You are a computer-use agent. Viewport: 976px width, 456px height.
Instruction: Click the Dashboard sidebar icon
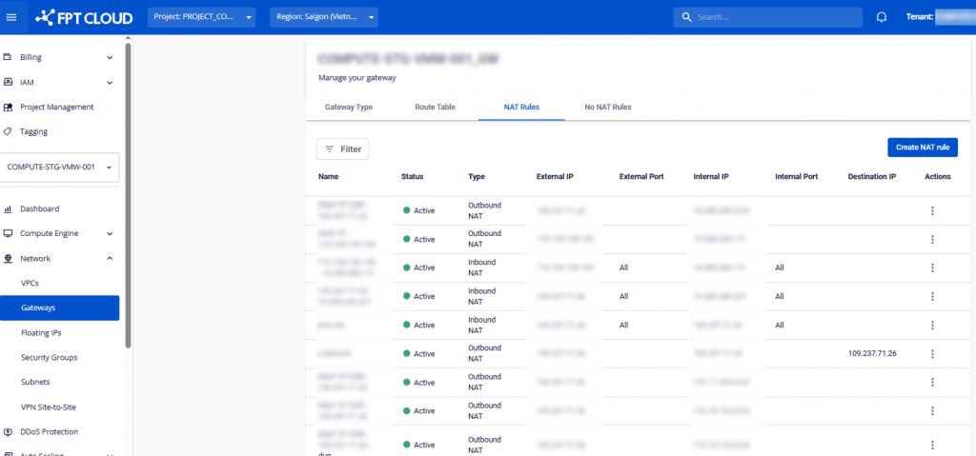click(x=8, y=208)
